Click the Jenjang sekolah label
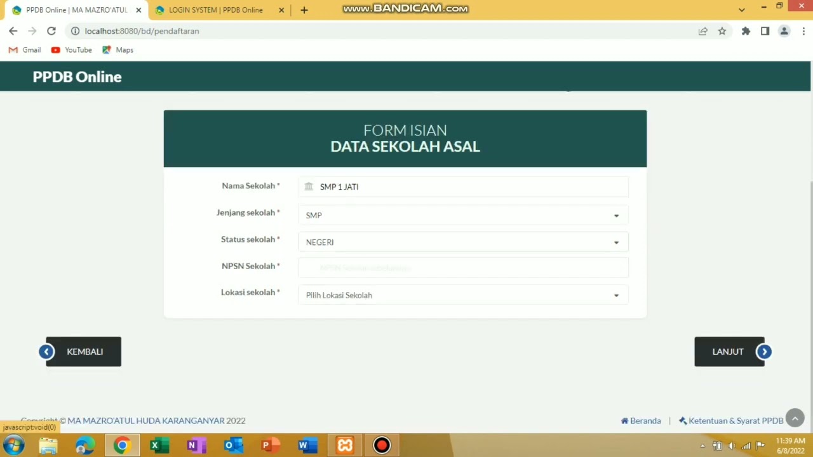This screenshot has height=457, width=813. pyautogui.click(x=248, y=213)
